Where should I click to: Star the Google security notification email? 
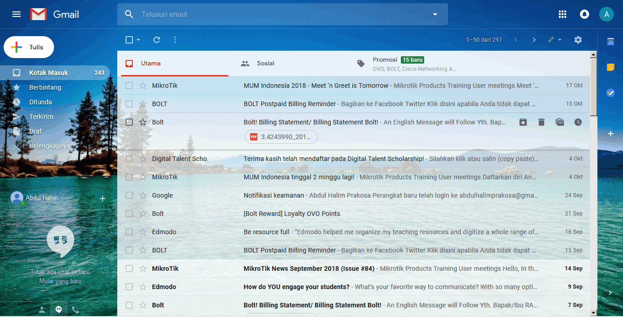(143, 195)
